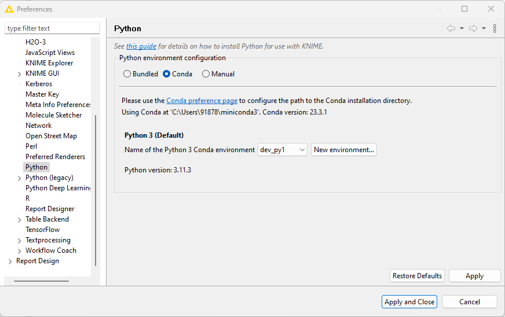This screenshot has width=505, height=317.
Task: Click the Python version: 3.11.3 text
Action: pos(158,170)
